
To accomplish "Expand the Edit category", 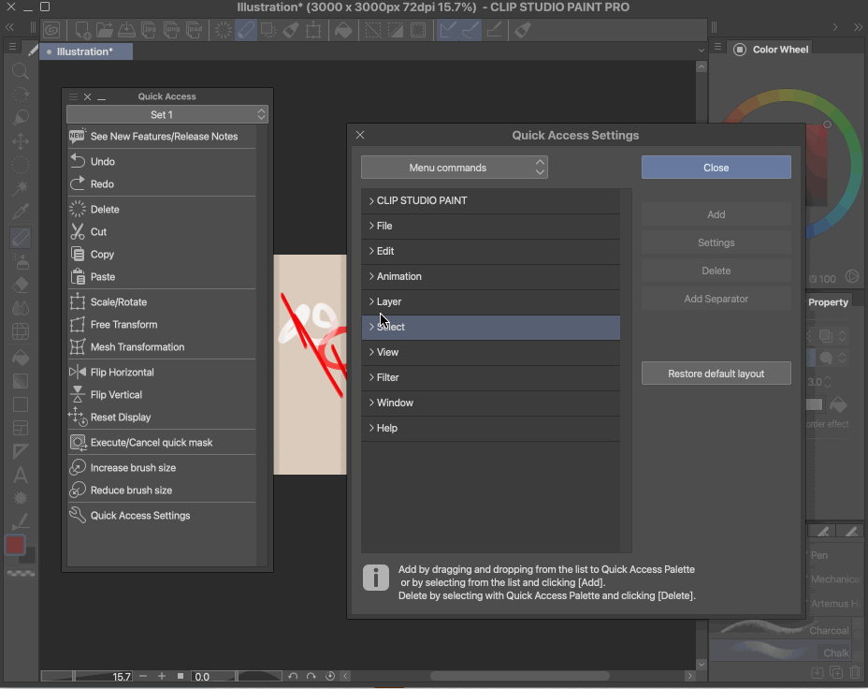I will pos(490,251).
